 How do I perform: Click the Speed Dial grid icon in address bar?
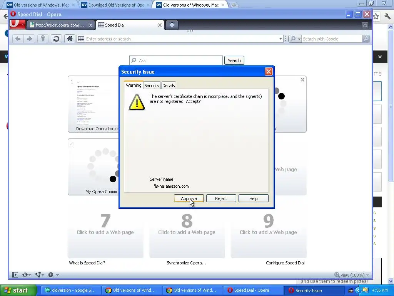81,39
